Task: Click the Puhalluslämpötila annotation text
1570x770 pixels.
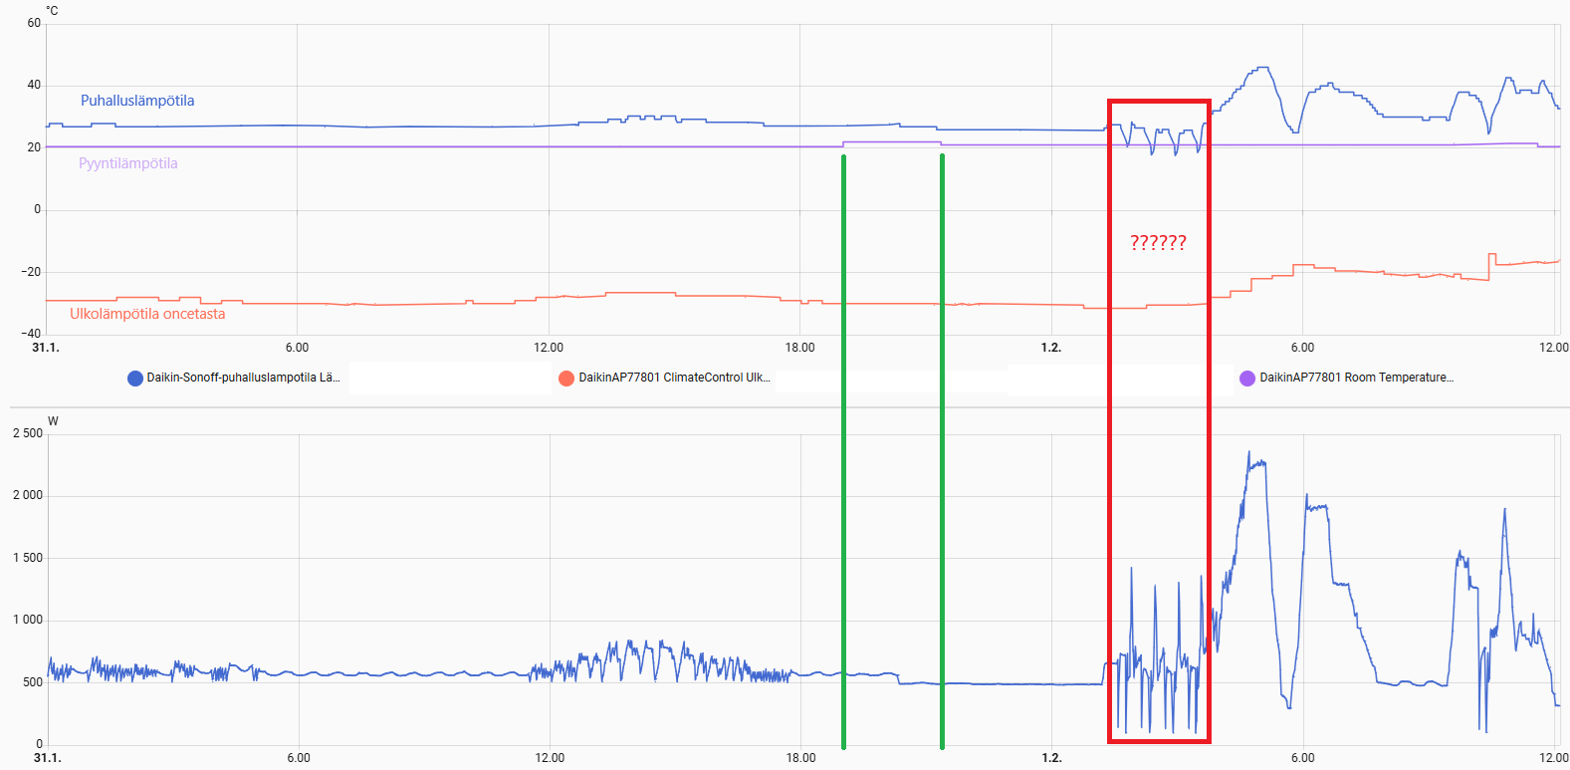Action: pos(137,101)
